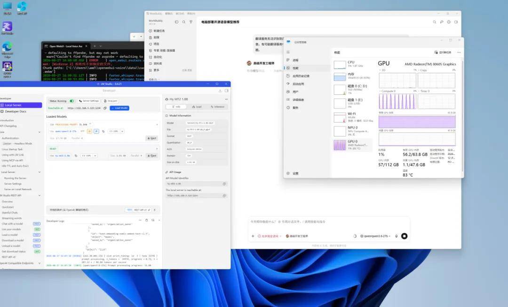Open the 3D graph engine dropdown
Image resolution: width=508 pixels, height=307 pixels.
[382, 70]
